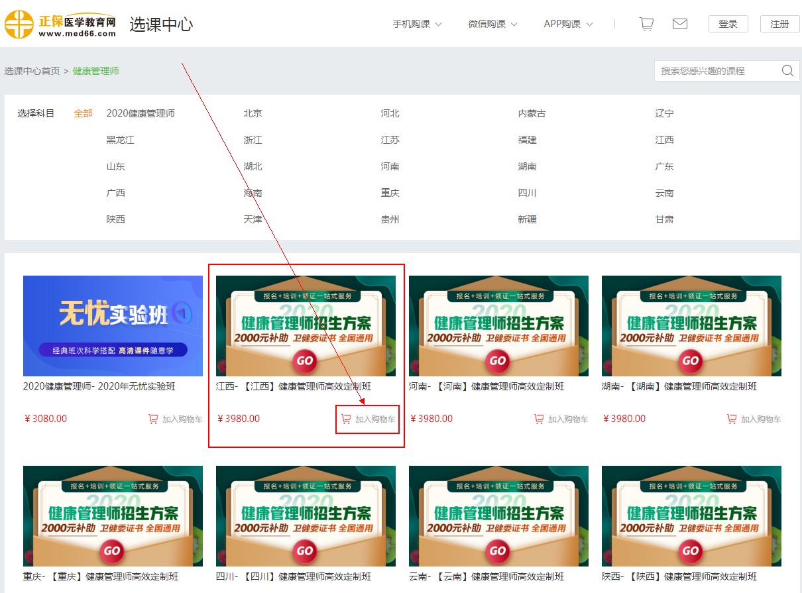Select the 北京 region filter
802x593 pixels.
(x=253, y=113)
